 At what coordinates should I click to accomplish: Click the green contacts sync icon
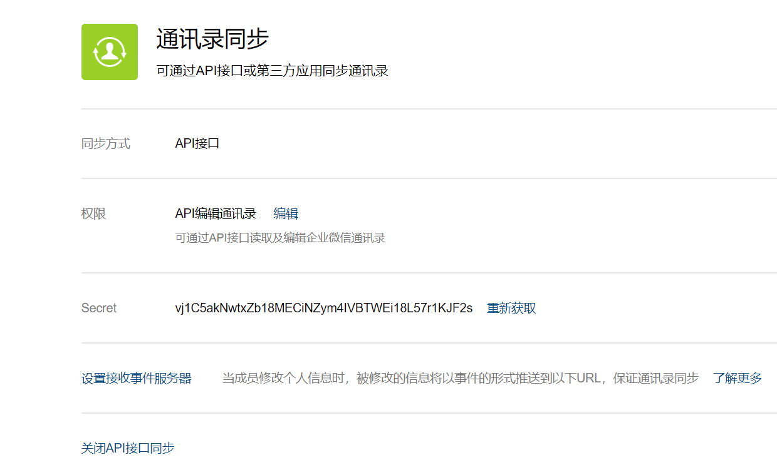tap(110, 52)
